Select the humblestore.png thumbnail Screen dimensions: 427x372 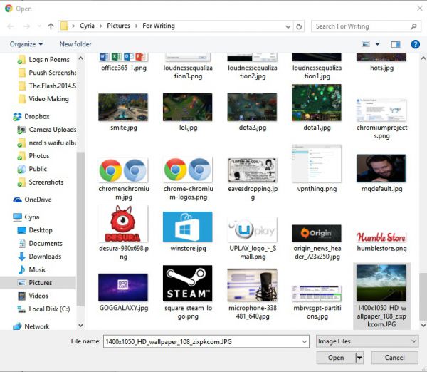click(381, 237)
